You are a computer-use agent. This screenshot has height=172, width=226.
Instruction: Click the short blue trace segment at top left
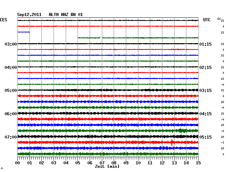click(24, 32)
